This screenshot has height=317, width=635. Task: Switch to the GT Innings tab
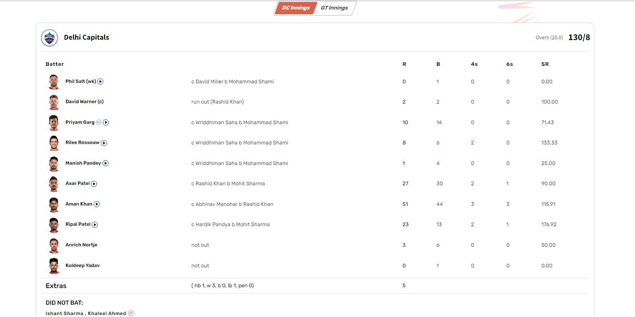click(334, 8)
